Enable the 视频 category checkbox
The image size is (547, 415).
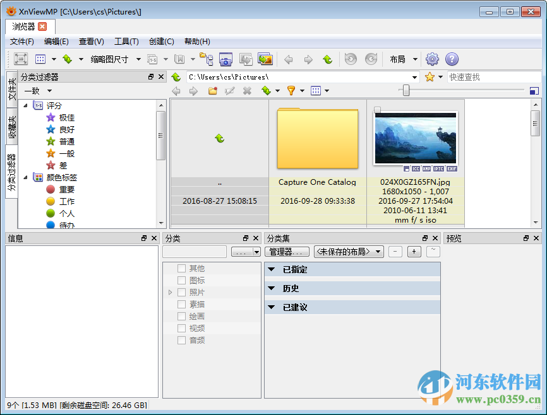click(x=181, y=328)
